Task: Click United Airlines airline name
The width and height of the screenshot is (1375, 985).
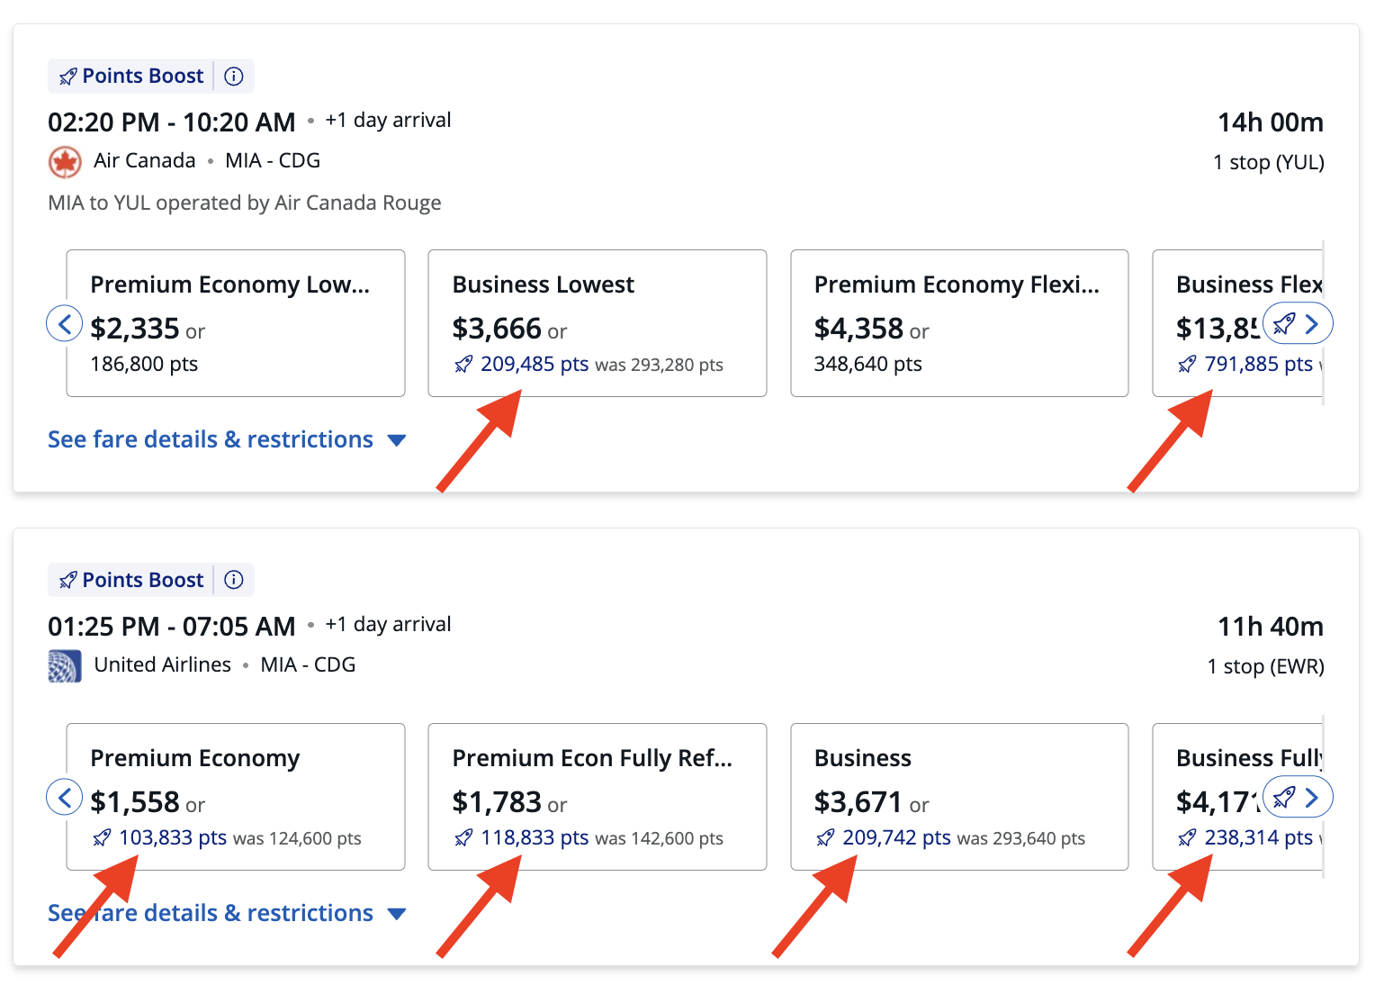Action: (x=163, y=664)
